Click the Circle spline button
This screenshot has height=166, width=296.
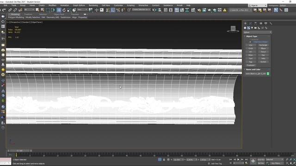[251, 48]
